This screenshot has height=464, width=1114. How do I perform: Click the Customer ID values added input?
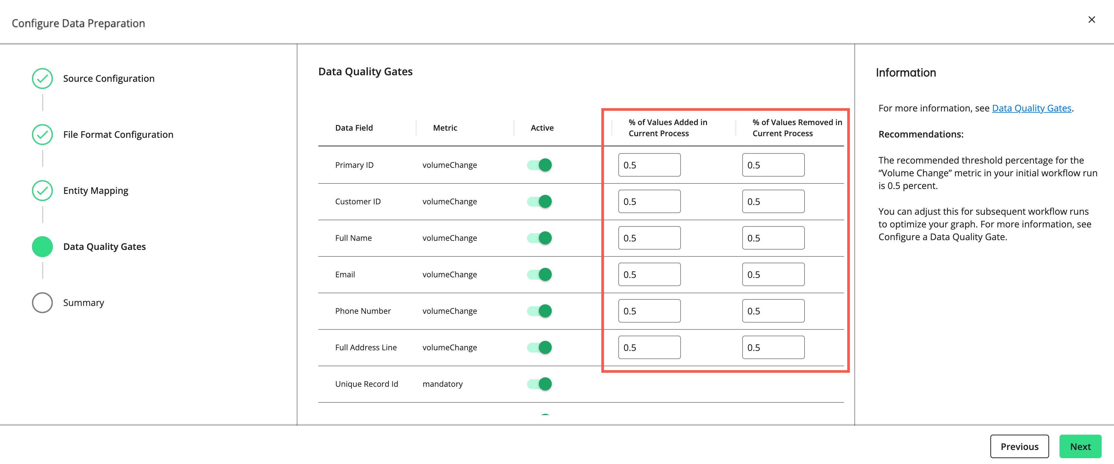coord(649,201)
